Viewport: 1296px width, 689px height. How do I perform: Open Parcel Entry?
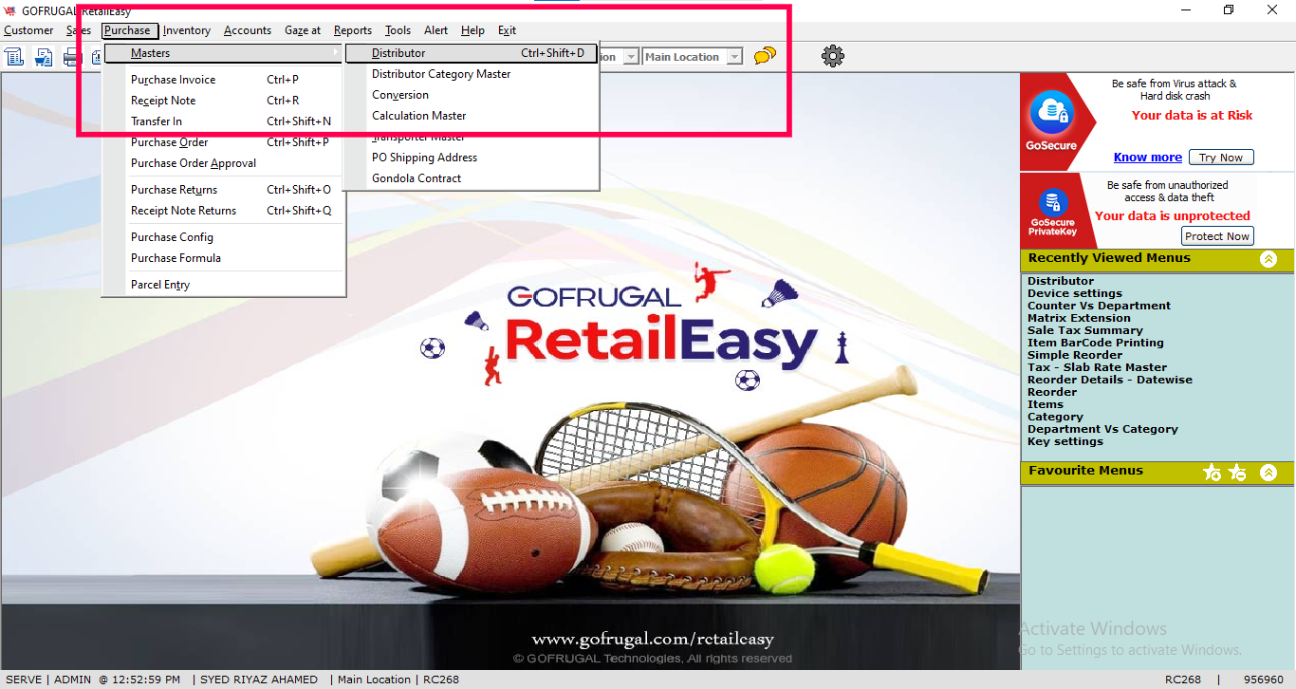coord(224,285)
